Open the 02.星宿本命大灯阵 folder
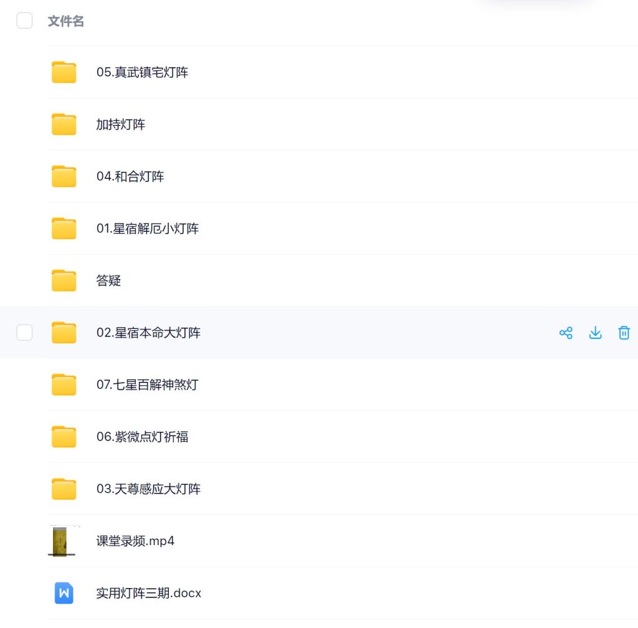 pos(148,333)
